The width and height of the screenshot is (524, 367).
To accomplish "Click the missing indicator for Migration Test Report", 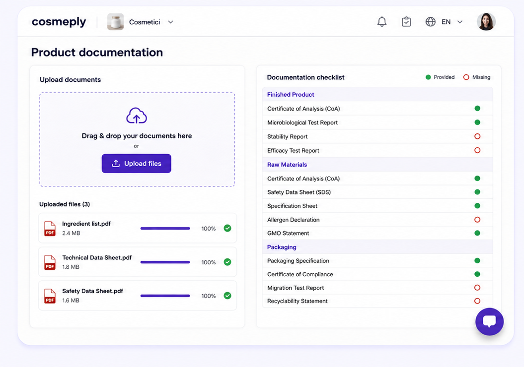I will (477, 288).
